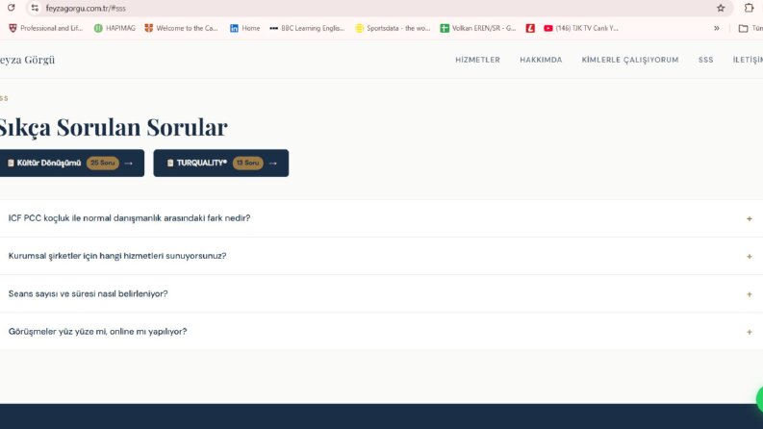Click the plus icon for Kurumsal şirketler question

click(x=750, y=256)
